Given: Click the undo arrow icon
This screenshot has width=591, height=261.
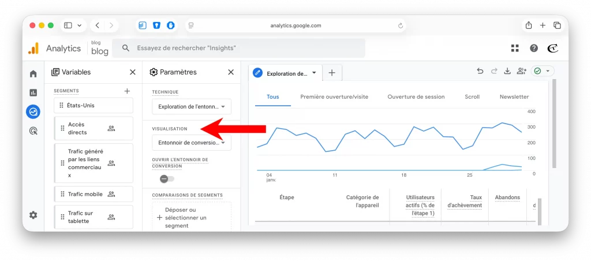Looking at the screenshot, I should pyautogui.click(x=480, y=71).
